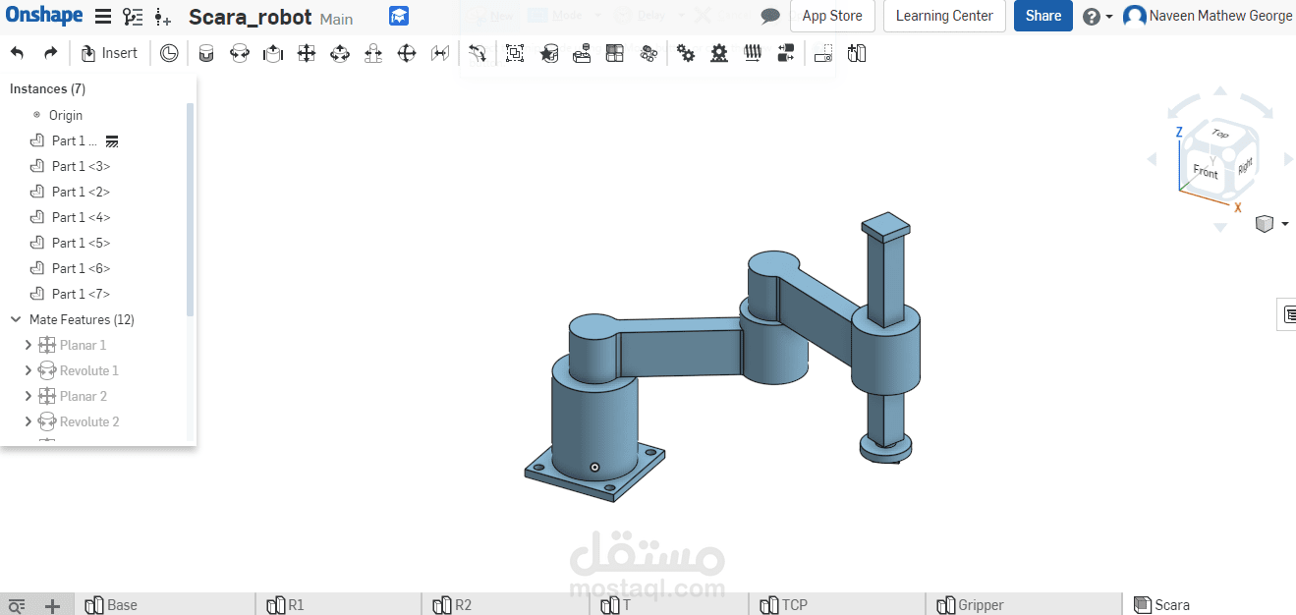Select the Rack and pinion relation tool
Viewport: 1296px width, 615px height.
[719, 53]
